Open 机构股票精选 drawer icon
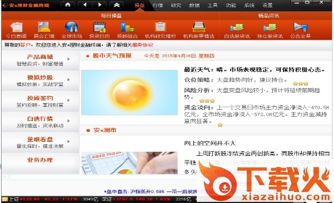 (199, 27)
